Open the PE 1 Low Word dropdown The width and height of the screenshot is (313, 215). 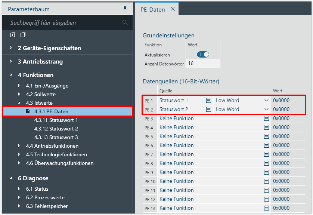pos(266,100)
